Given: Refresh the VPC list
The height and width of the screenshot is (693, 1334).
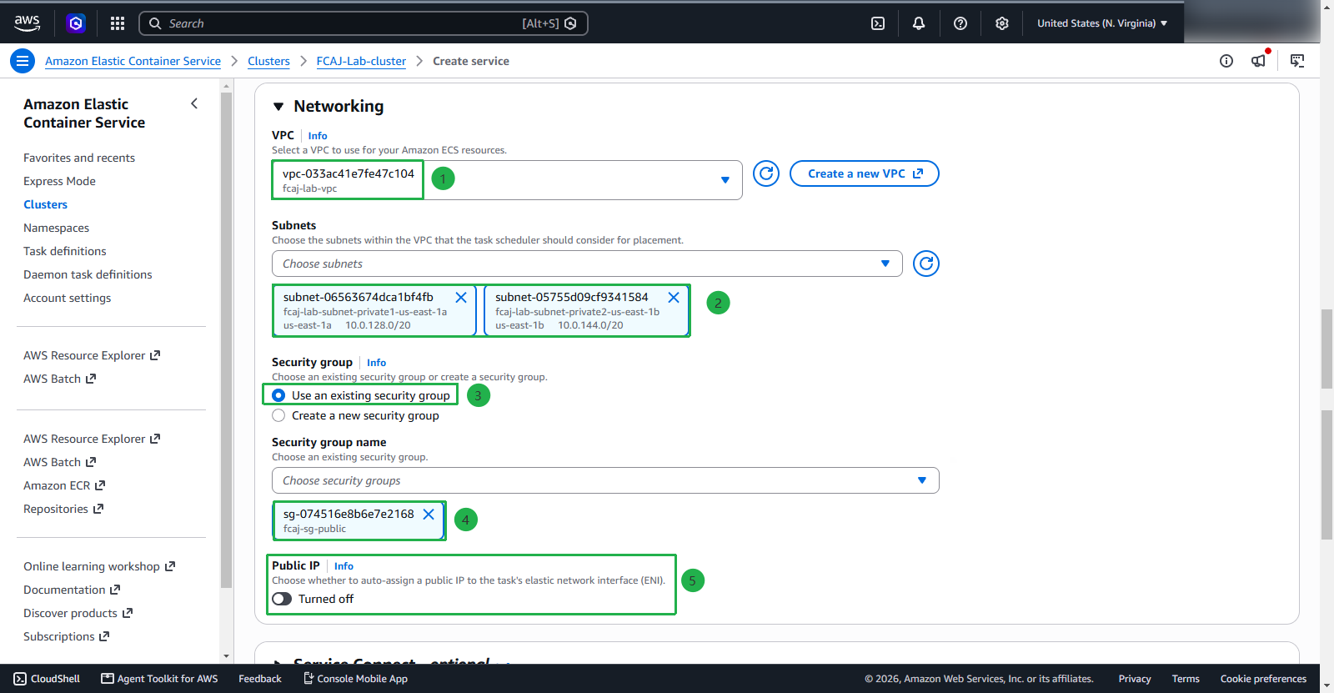Looking at the screenshot, I should click(x=766, y=173).
